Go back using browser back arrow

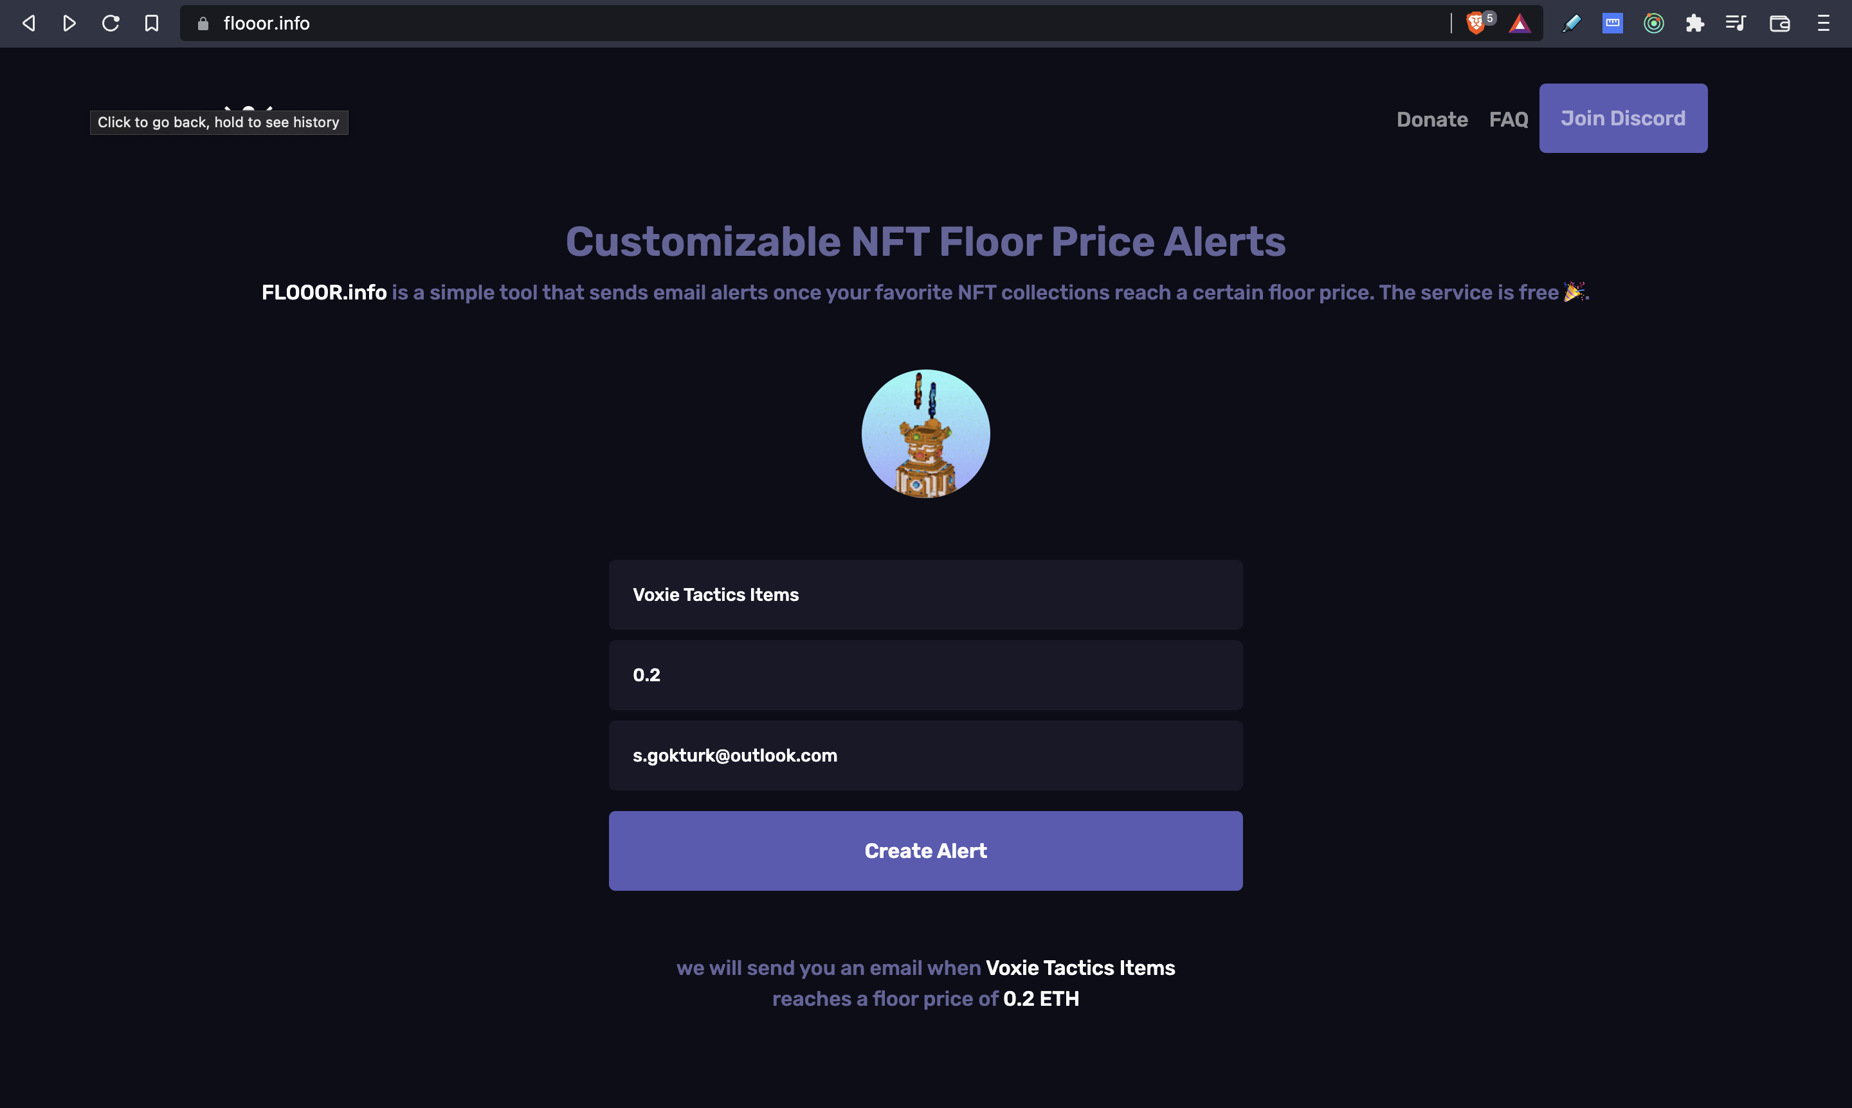[x=28, y=23]
